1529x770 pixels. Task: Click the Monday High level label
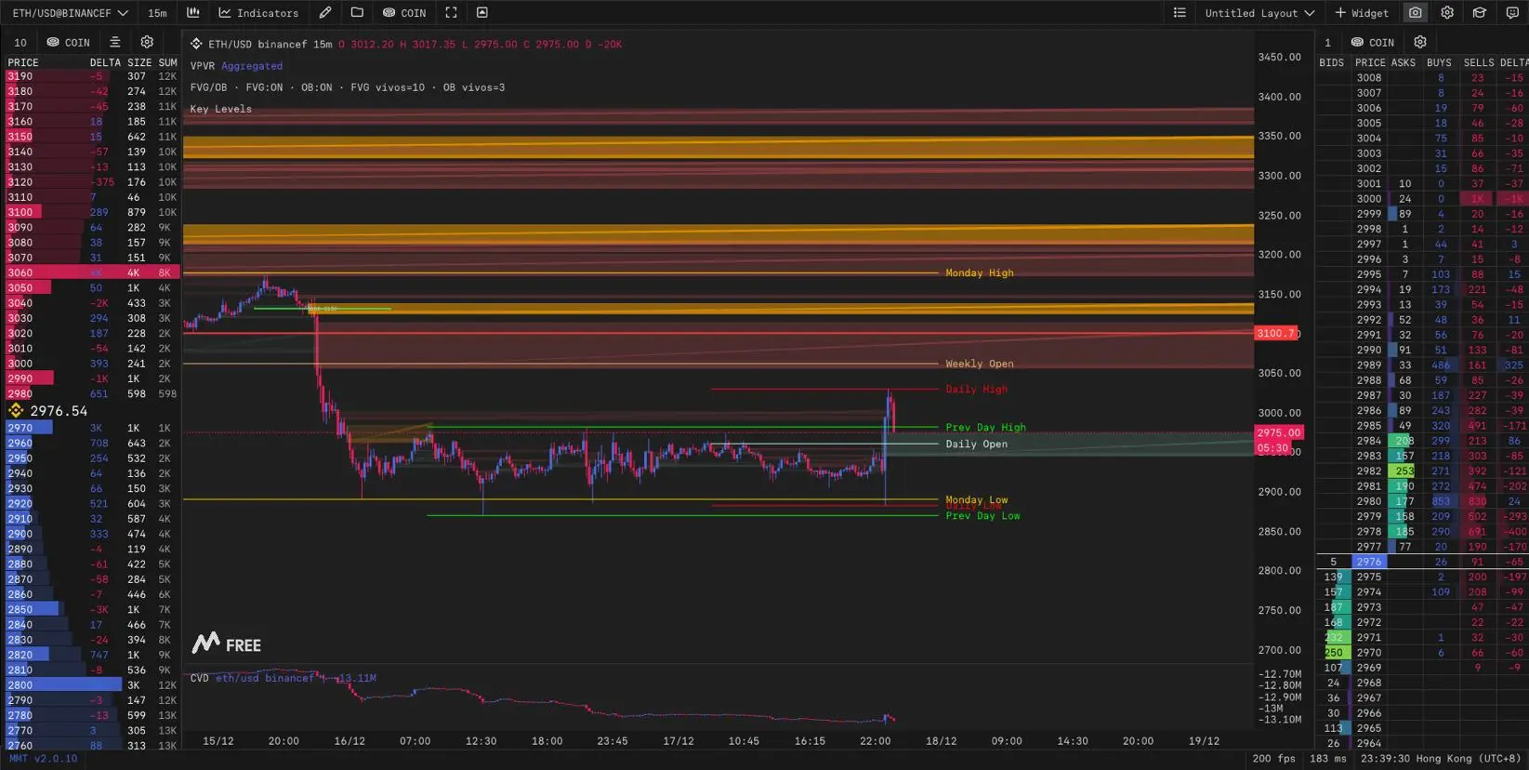pos(980,272)
